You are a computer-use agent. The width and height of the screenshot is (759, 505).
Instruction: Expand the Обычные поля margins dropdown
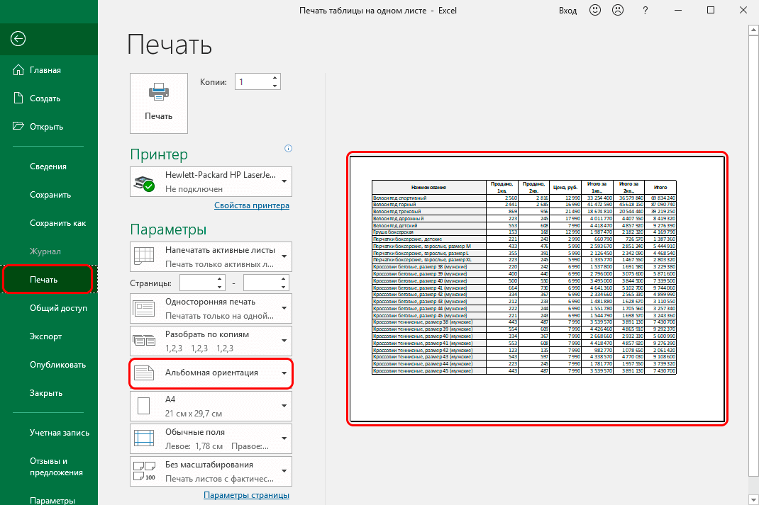283,438
